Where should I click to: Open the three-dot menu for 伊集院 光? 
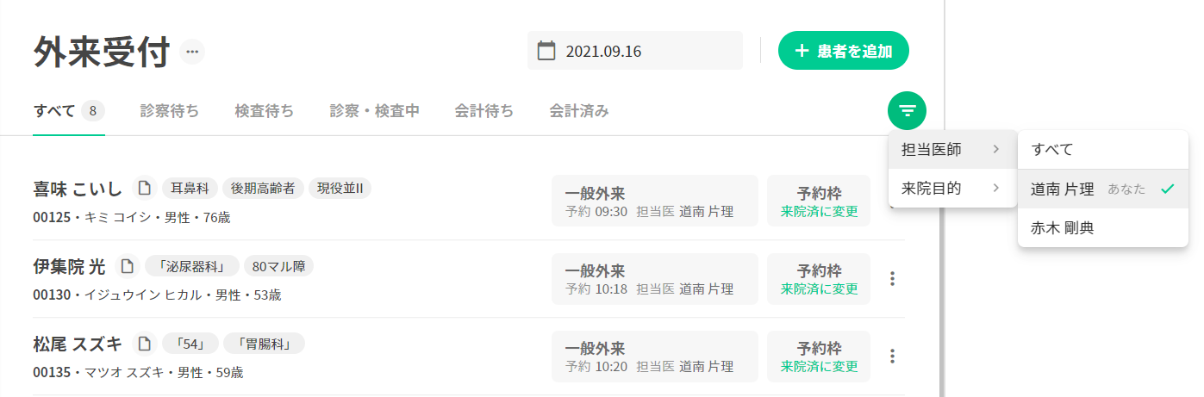[893, 278]
